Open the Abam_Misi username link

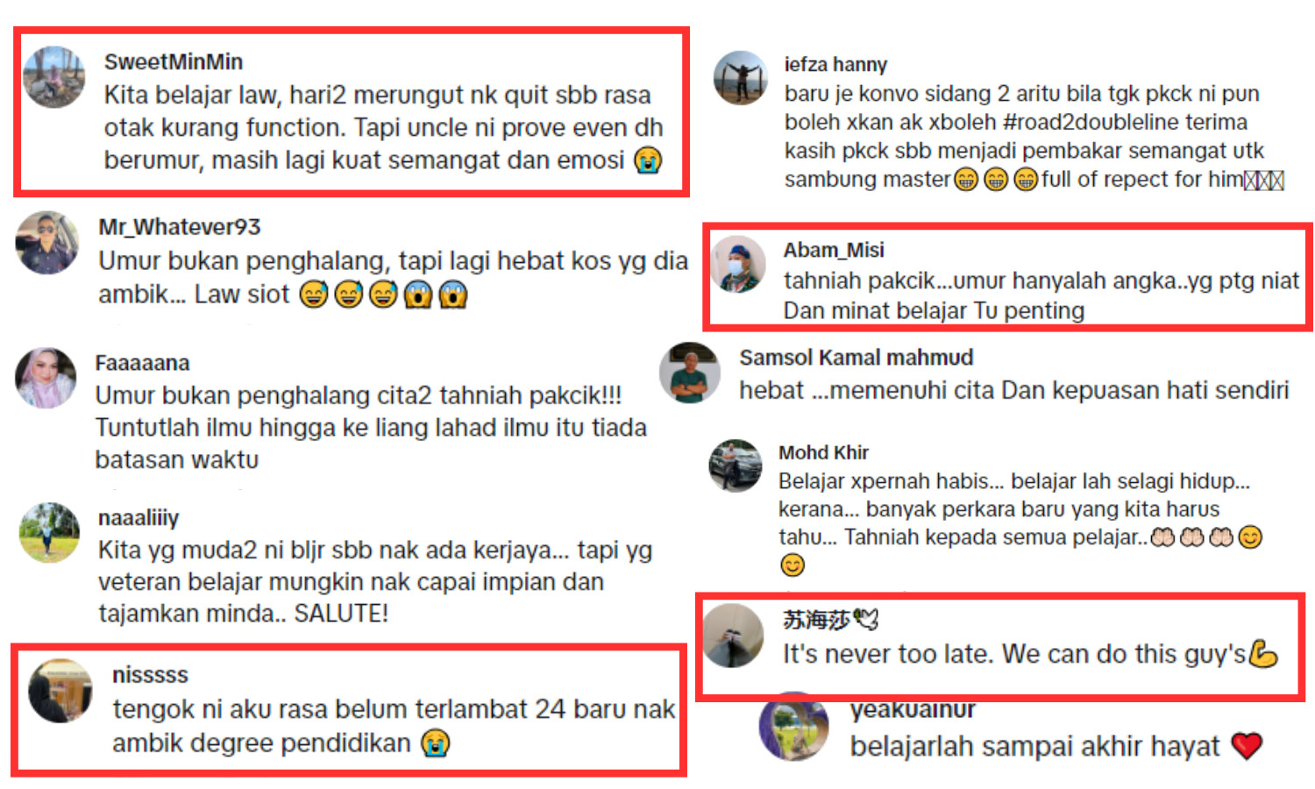pyautogui.click(x=834, y=251)
